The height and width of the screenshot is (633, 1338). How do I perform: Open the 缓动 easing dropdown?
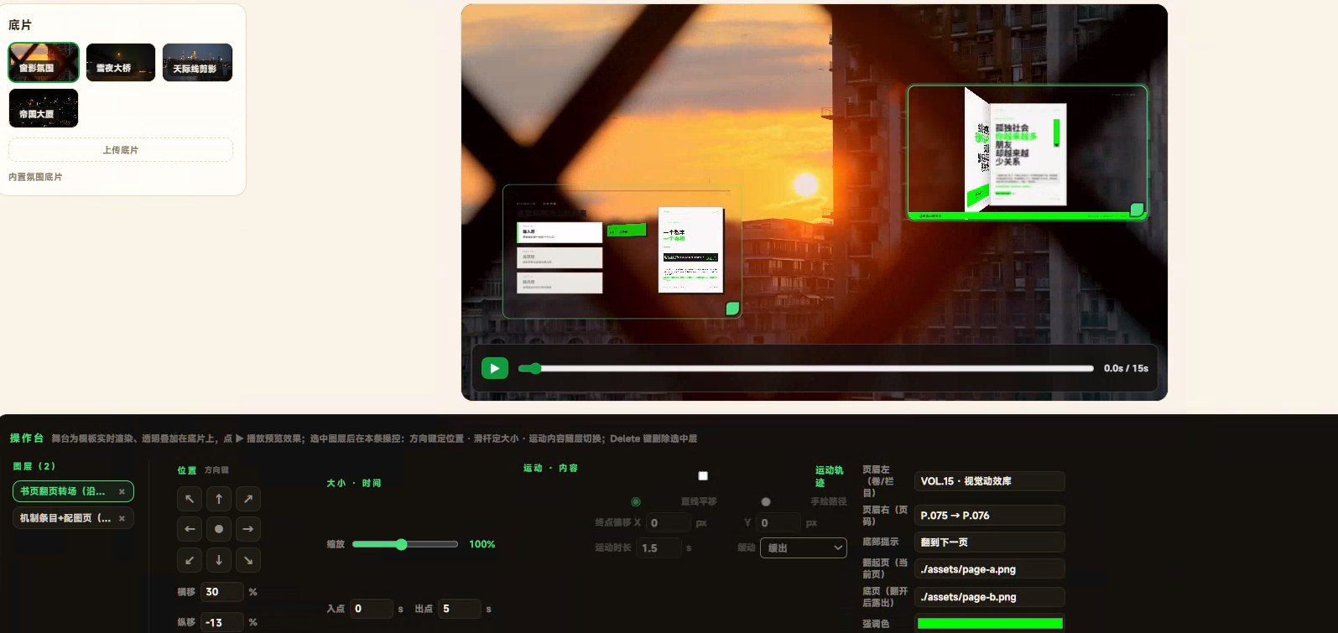[x=804, y=548]
